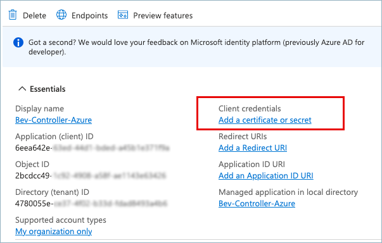Click Add a certificate or secret link
This screenshot has height=243, width=382.
point(265,120)
